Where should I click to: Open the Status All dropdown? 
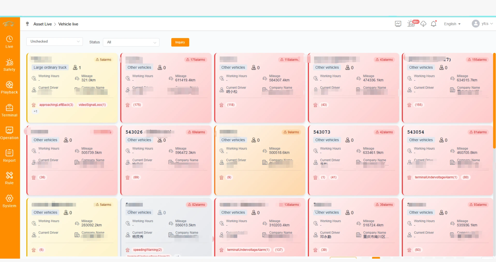[x=131, y=42]
